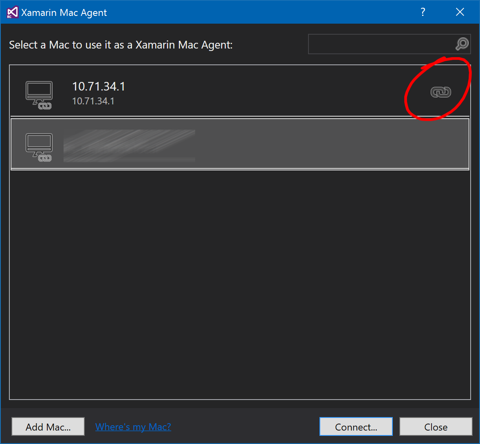Open help with the question mark button
This screenshot has width=480, height=444.
[x=423, y=12]
